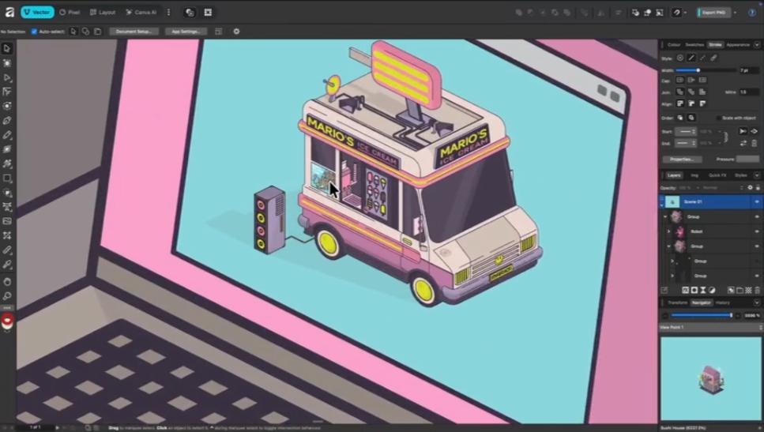
Task: Open the History panel tab
Action: [723, 302]
